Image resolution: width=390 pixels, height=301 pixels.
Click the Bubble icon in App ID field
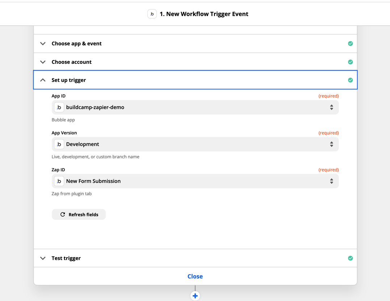[x=59, y=107]
